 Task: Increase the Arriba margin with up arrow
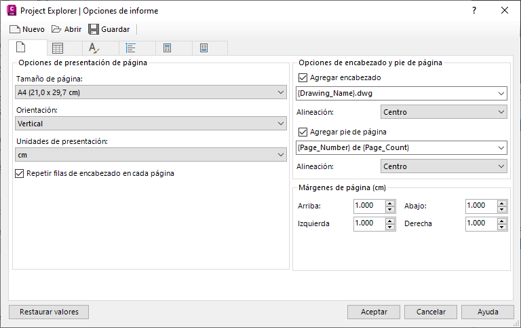(x=390, y=202)
